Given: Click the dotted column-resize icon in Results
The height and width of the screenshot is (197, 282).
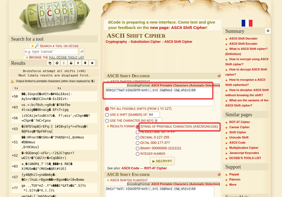Looking at the screenshot, I should pos(64,63).
